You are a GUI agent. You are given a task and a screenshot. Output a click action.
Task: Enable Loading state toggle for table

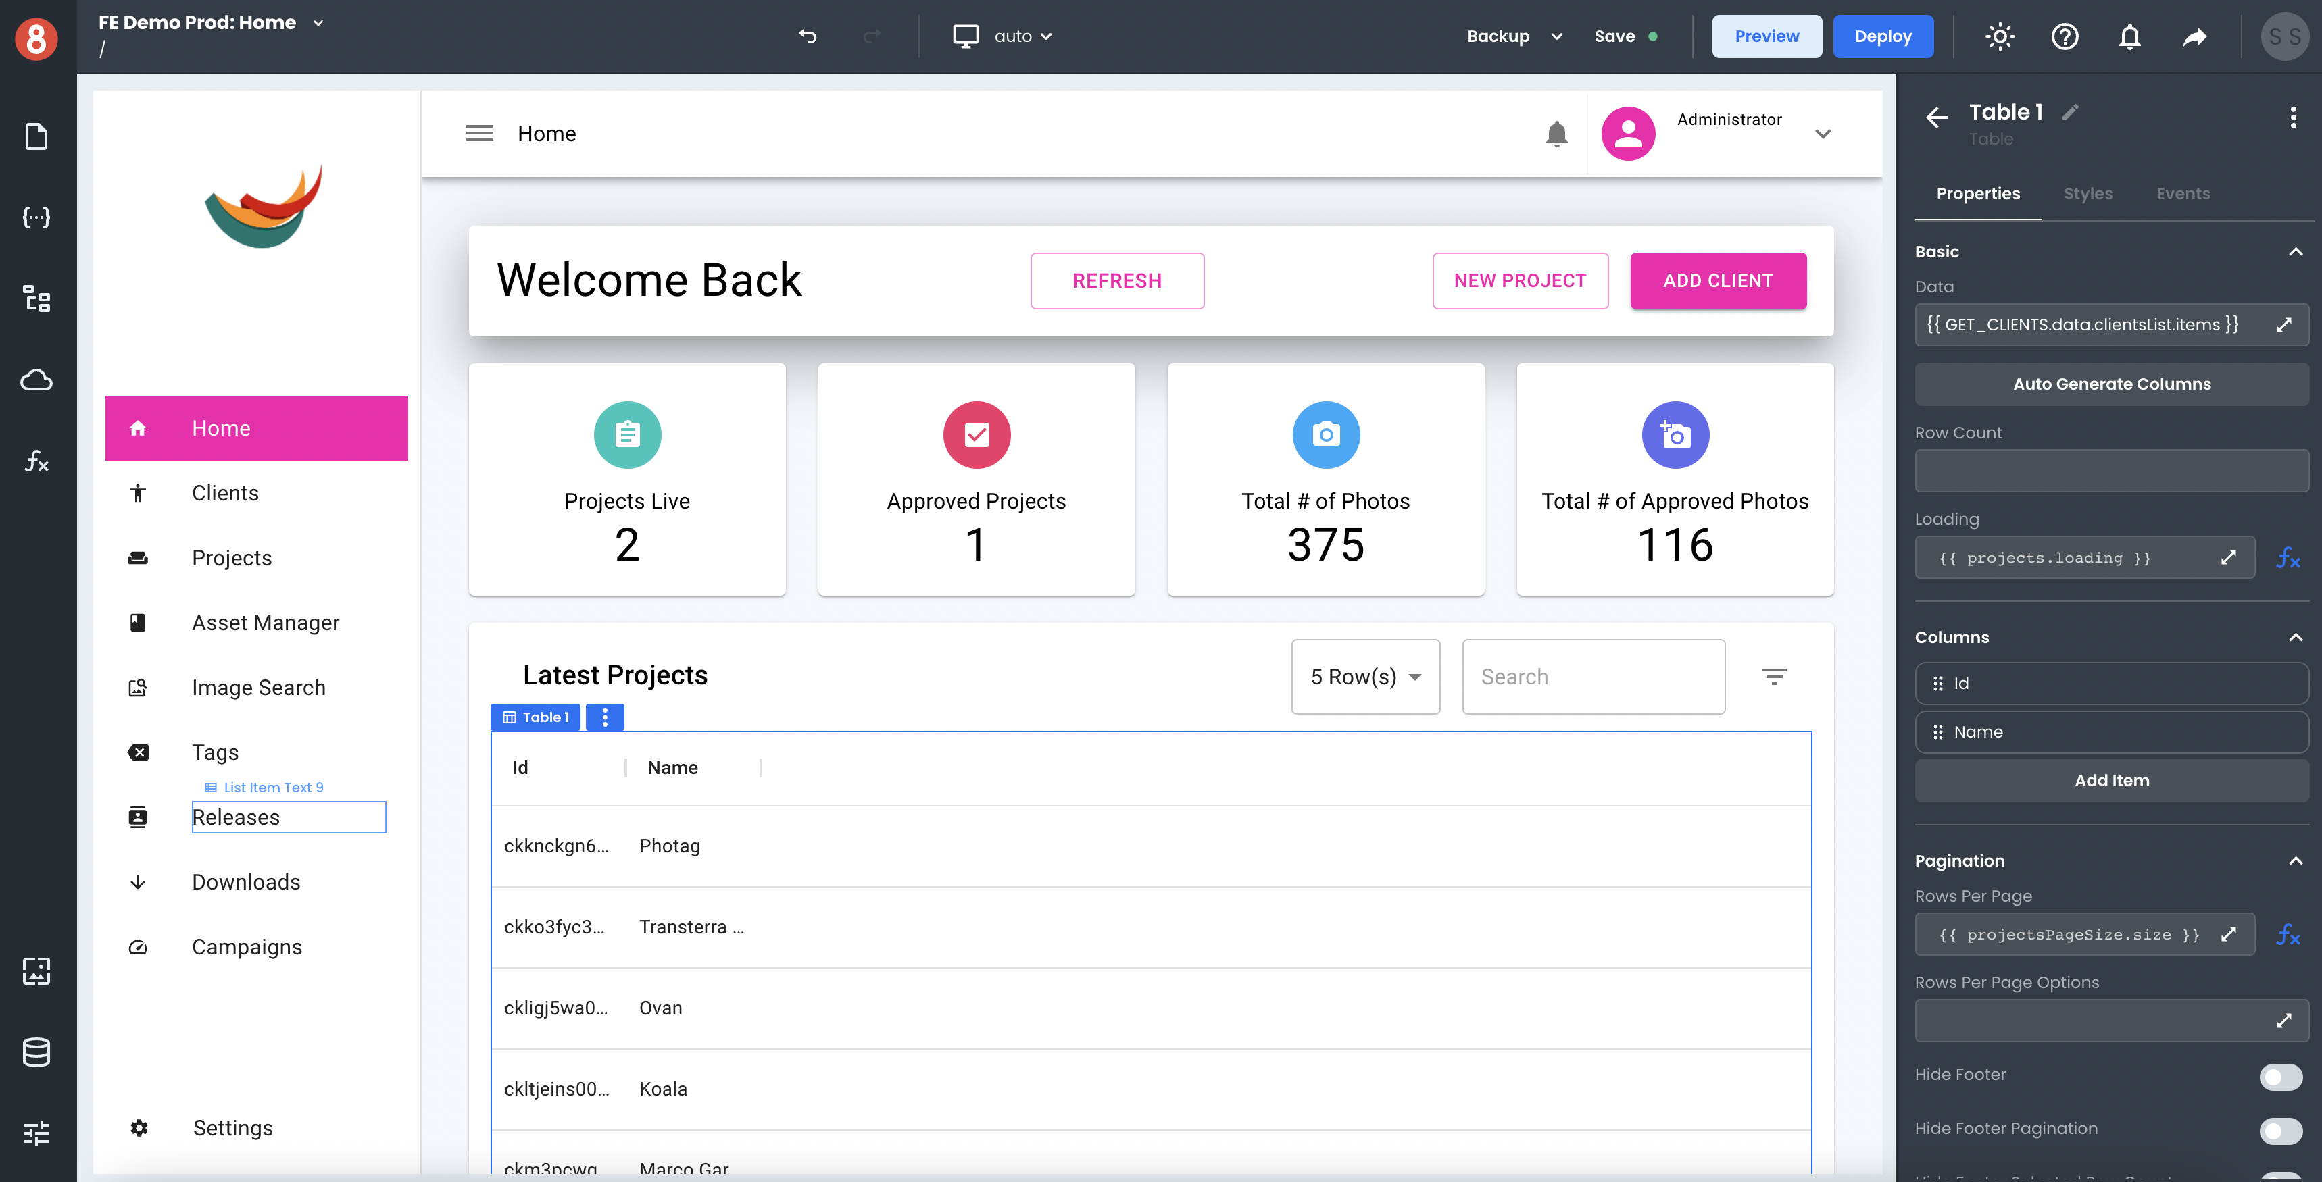[2289, 558]
